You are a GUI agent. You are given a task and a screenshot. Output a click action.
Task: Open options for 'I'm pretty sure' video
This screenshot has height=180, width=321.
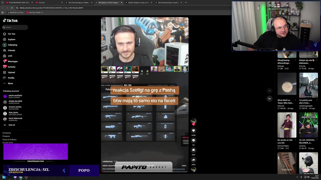(317, 100)
